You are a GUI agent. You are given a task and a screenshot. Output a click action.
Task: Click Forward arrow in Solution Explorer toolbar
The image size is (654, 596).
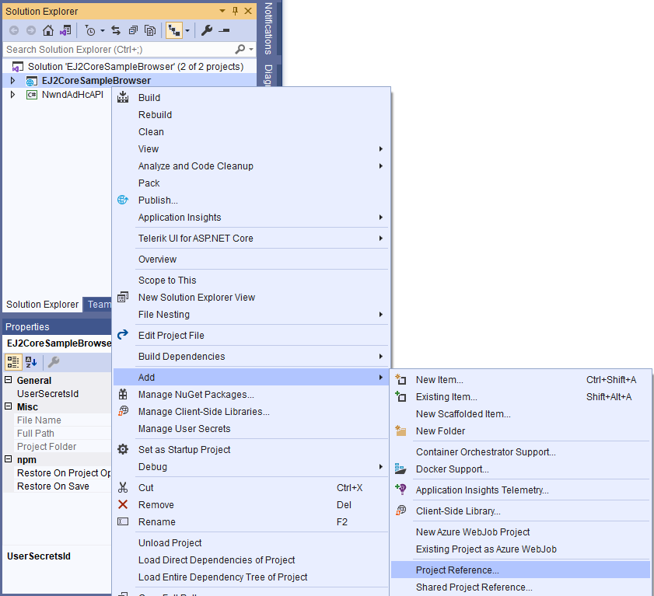(x=31, y=30)
